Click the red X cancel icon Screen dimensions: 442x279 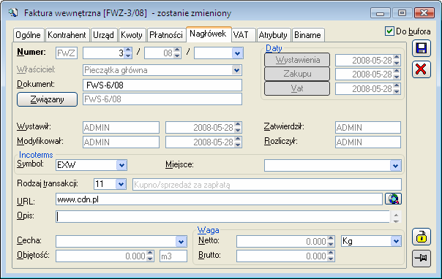point(421,69)
